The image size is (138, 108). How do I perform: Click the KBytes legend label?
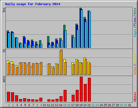(135, 97)
